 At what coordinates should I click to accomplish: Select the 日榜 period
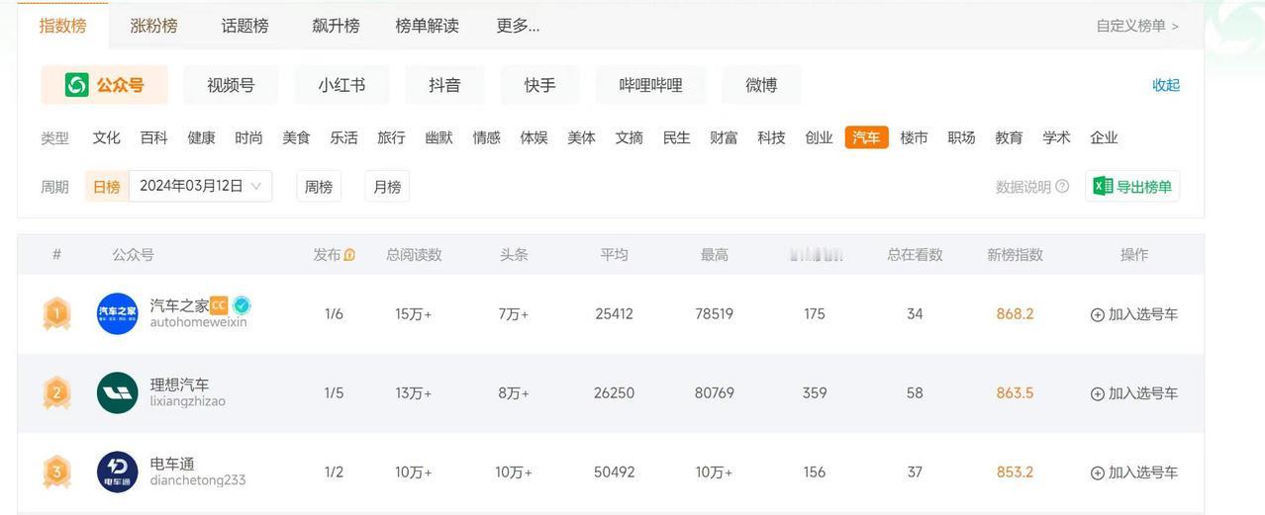pyautogui.click(x=107, y=186)
